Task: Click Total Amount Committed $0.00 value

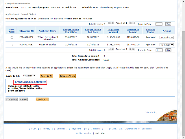Action: pos(106,60)
